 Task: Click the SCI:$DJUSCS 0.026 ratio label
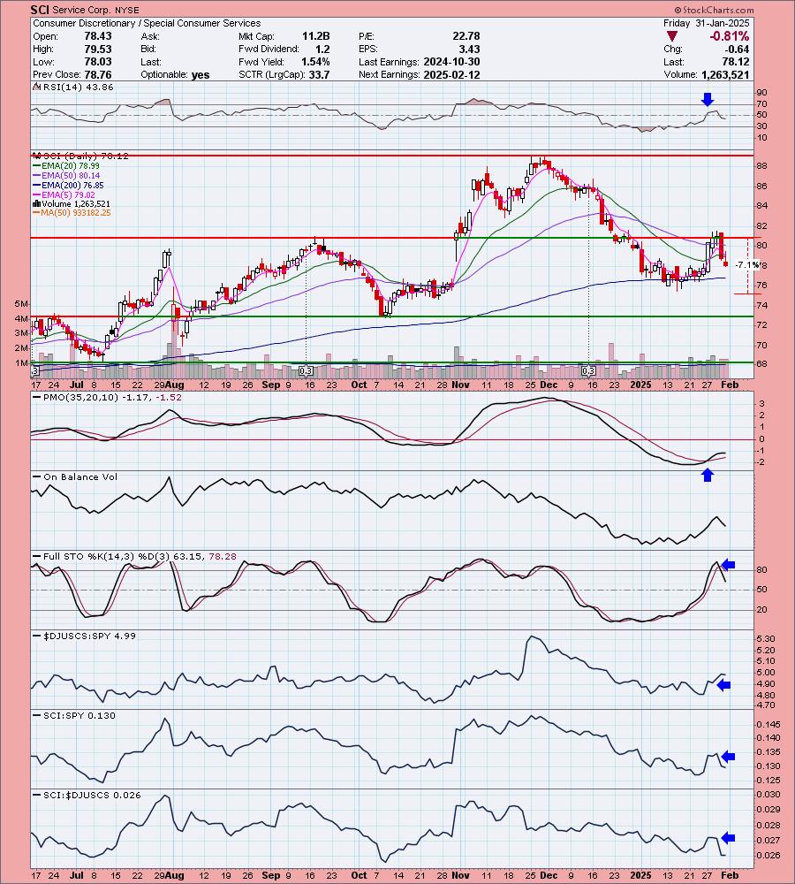point(92,795)
